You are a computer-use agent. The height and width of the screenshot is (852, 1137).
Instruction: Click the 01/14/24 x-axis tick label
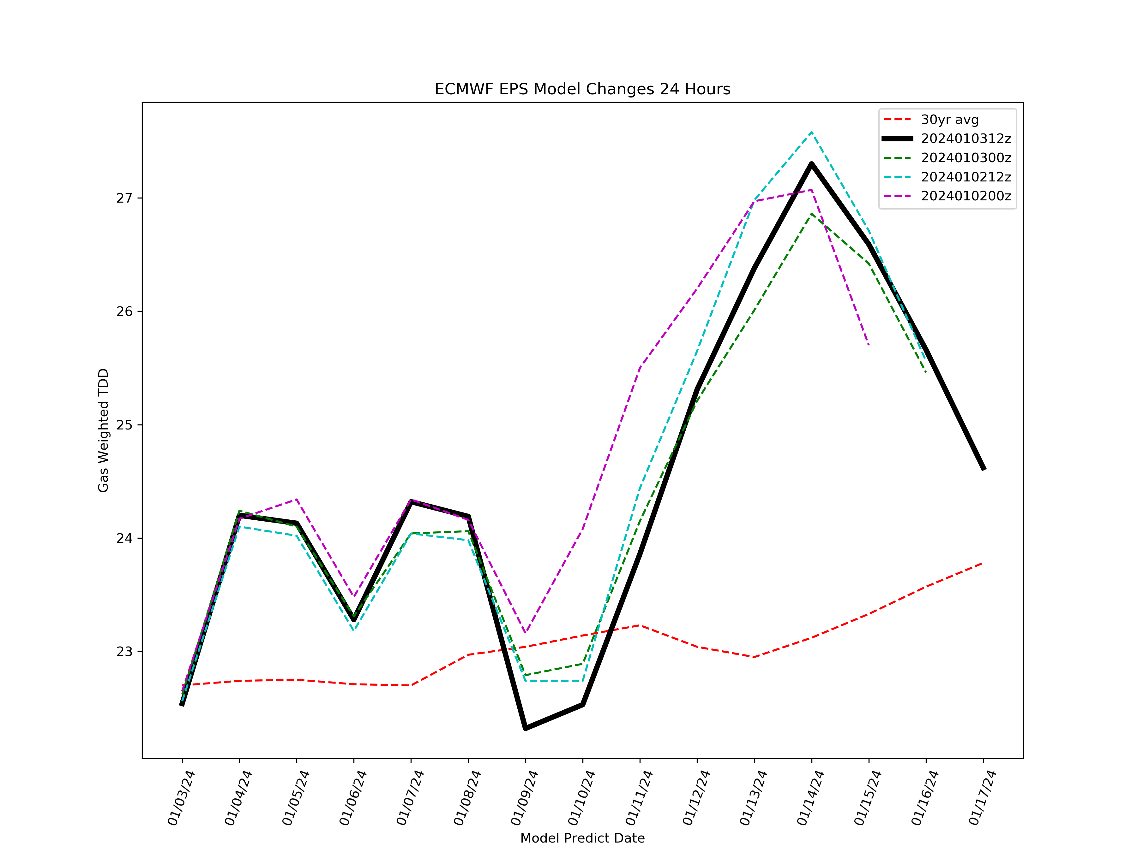pyautogui.click(x=811, y=797)
